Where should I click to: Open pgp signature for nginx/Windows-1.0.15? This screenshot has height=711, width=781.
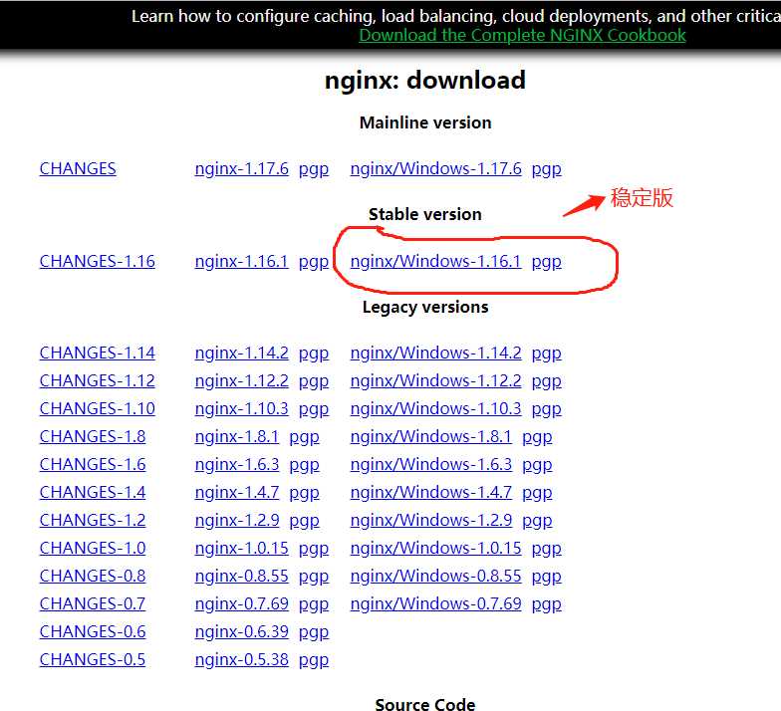(x=546, y=549)
